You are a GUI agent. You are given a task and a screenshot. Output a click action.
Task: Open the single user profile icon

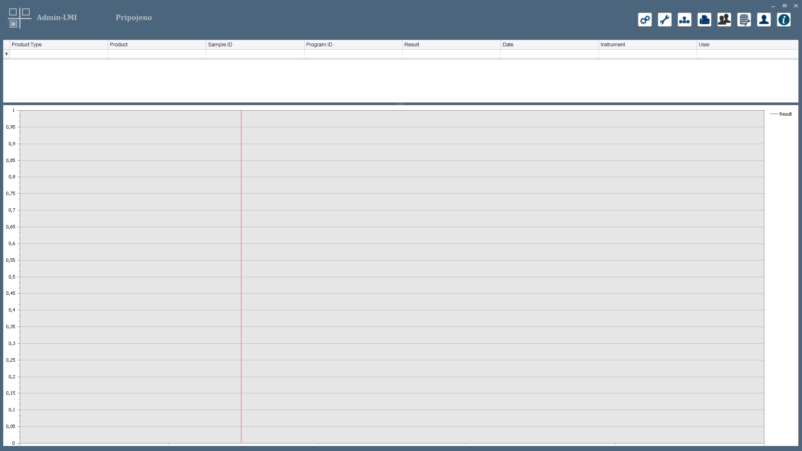tap(764, 20)
